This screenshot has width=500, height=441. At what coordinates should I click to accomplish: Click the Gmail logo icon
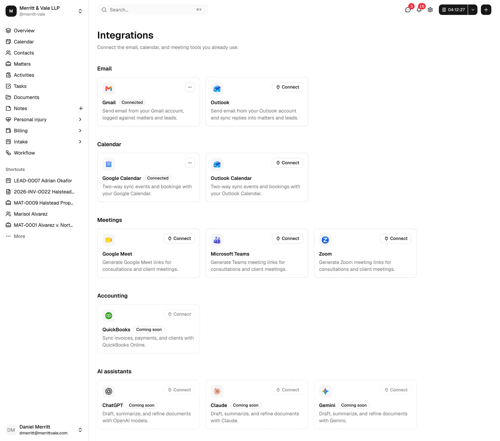(109, 89)
